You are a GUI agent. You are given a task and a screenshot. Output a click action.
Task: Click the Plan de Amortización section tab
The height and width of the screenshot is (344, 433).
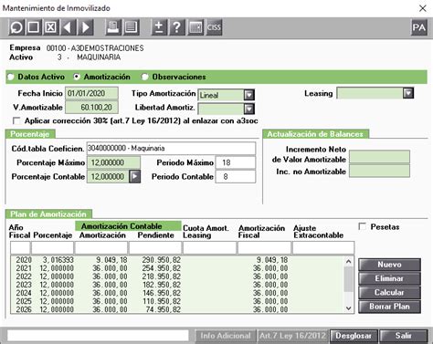[x=48, y=214]
